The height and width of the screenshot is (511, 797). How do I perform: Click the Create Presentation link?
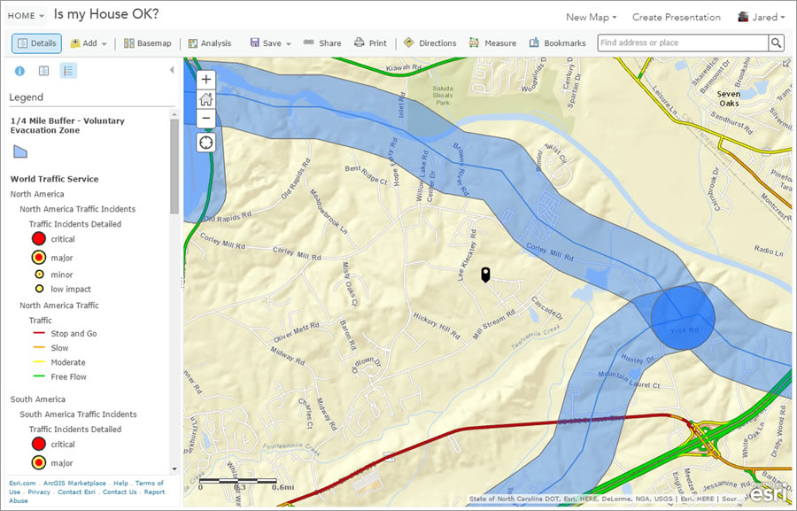[677, 16]
